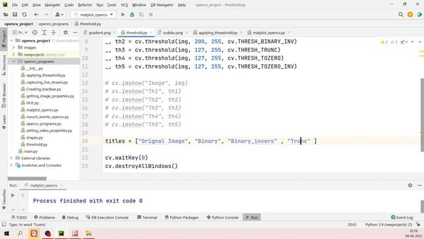Toggle the Project side panel tab

(x=4, y=39)
